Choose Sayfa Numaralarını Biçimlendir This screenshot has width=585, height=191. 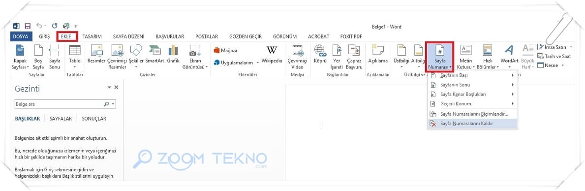[x=472, y=114]
